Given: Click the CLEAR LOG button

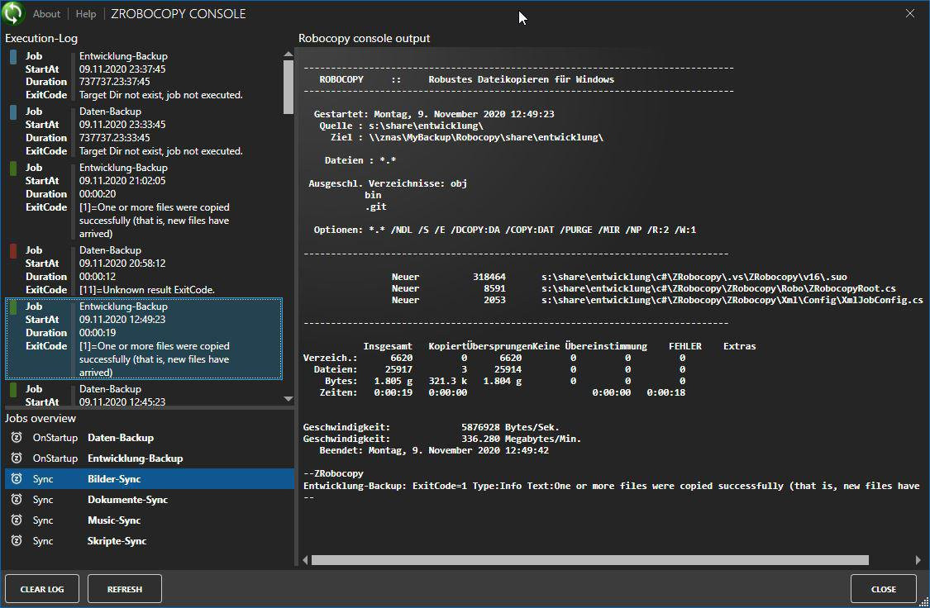Looking at the screenshot, I should pos(42,588).
